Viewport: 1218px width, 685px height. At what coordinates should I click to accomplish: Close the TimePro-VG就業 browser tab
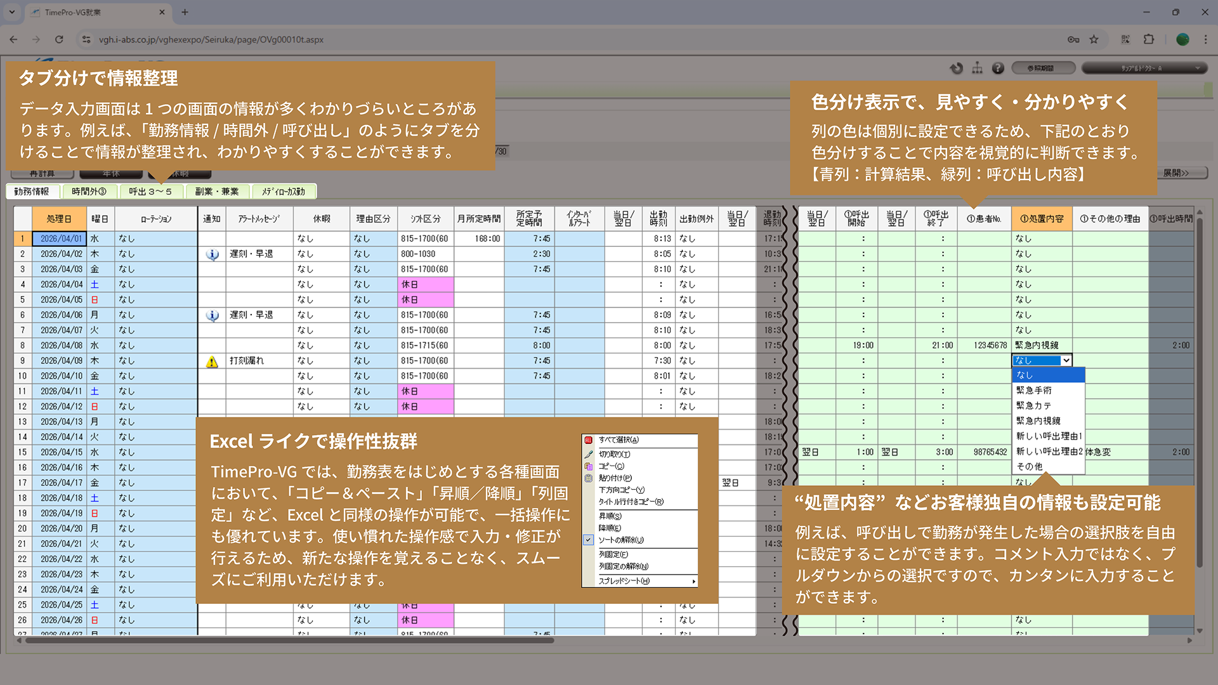coord(162,12)
